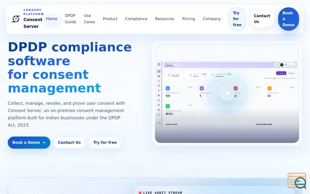This screenshot has width=310, height=194.
Task: Click the green icon above 88.9%
Action: tap(168, 106)
